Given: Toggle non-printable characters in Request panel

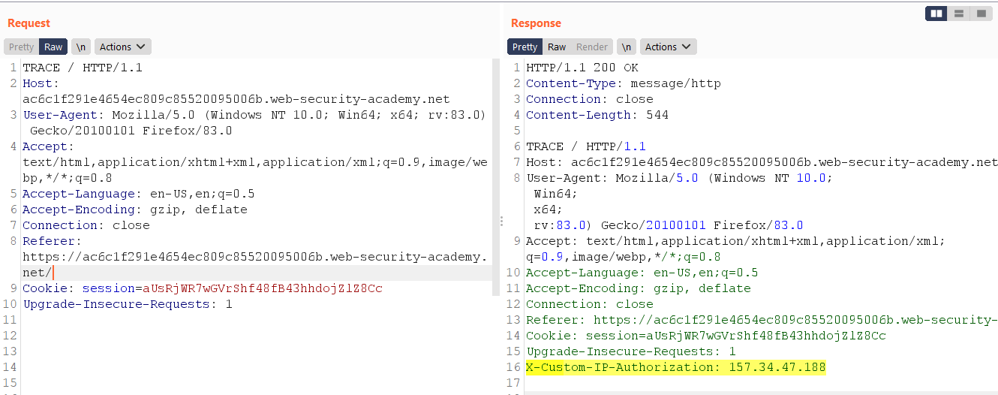Looking at the screenshot, I should pos(80,47).
